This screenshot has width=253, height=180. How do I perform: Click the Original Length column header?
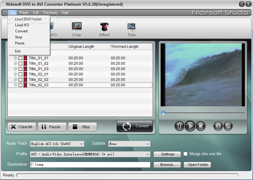(x=89, y=47)
